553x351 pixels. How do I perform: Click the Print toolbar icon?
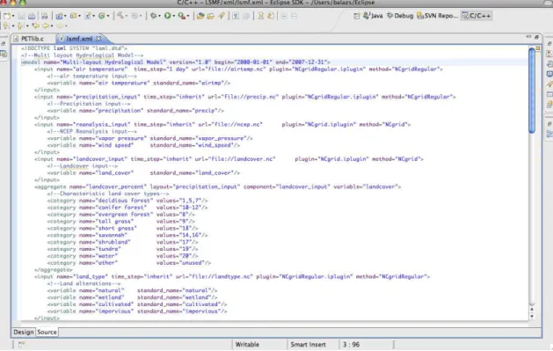click(32, 16)
